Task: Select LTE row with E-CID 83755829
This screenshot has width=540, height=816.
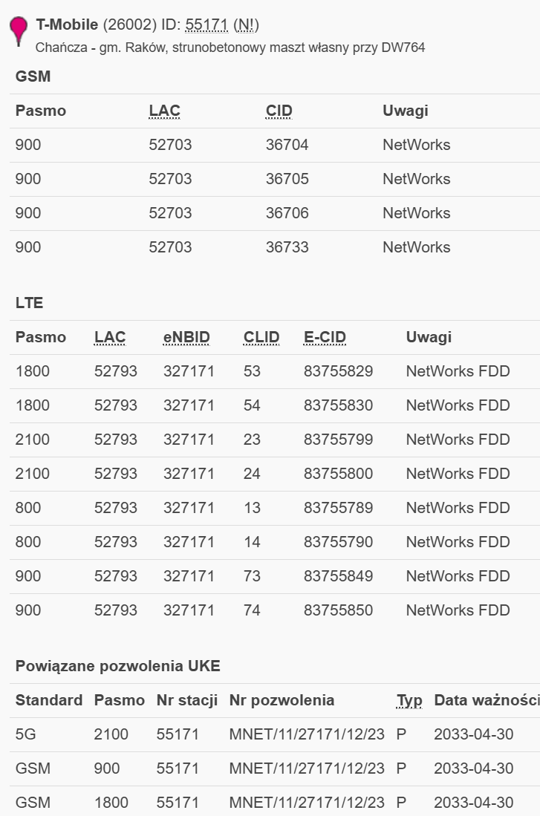Action: tap(274, 371)
